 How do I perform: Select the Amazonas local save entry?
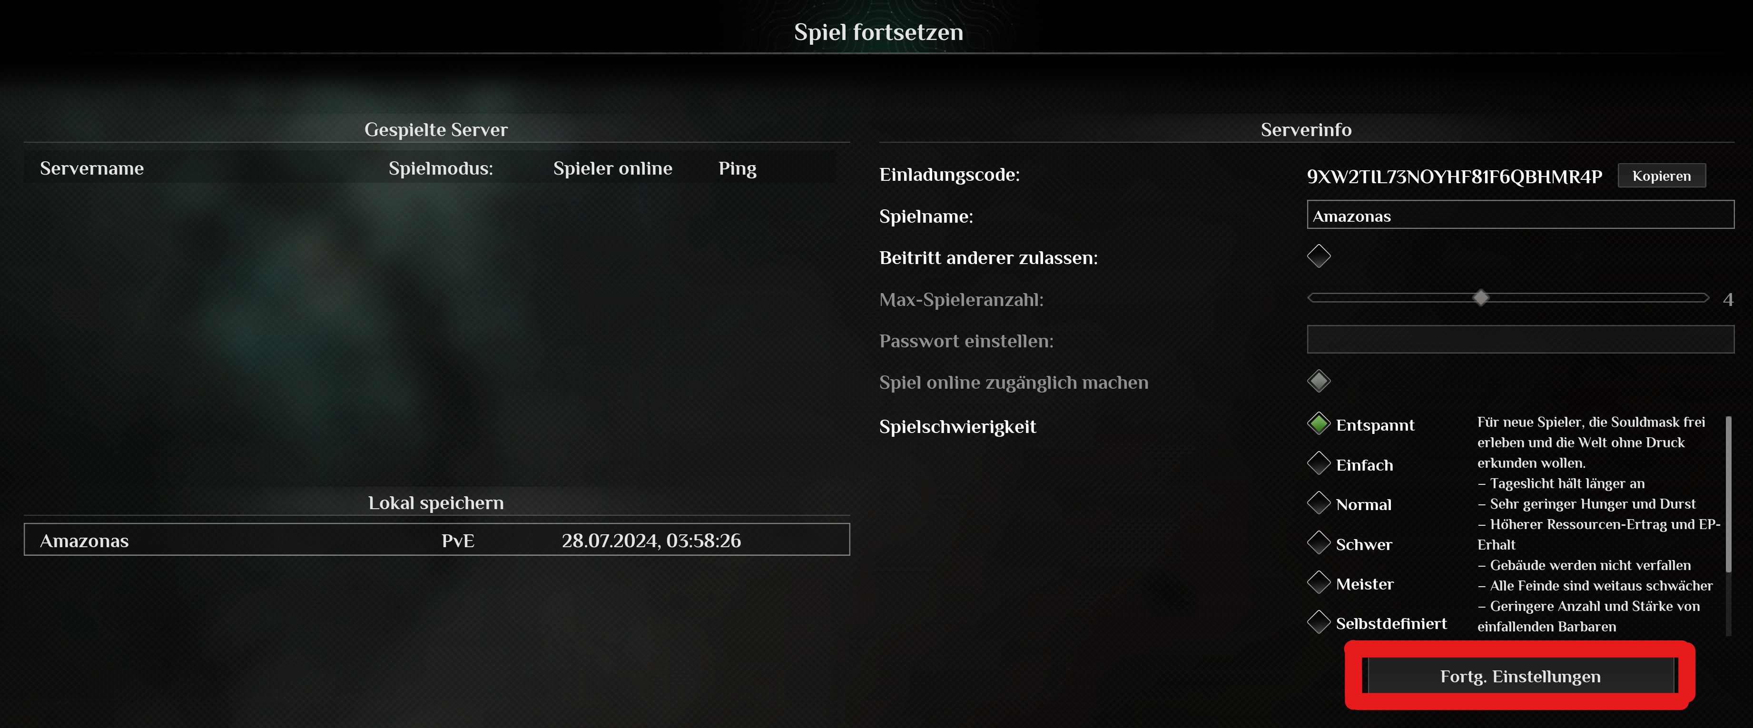[437, 540]
